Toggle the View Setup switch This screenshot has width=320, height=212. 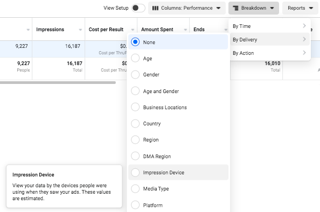138,8
